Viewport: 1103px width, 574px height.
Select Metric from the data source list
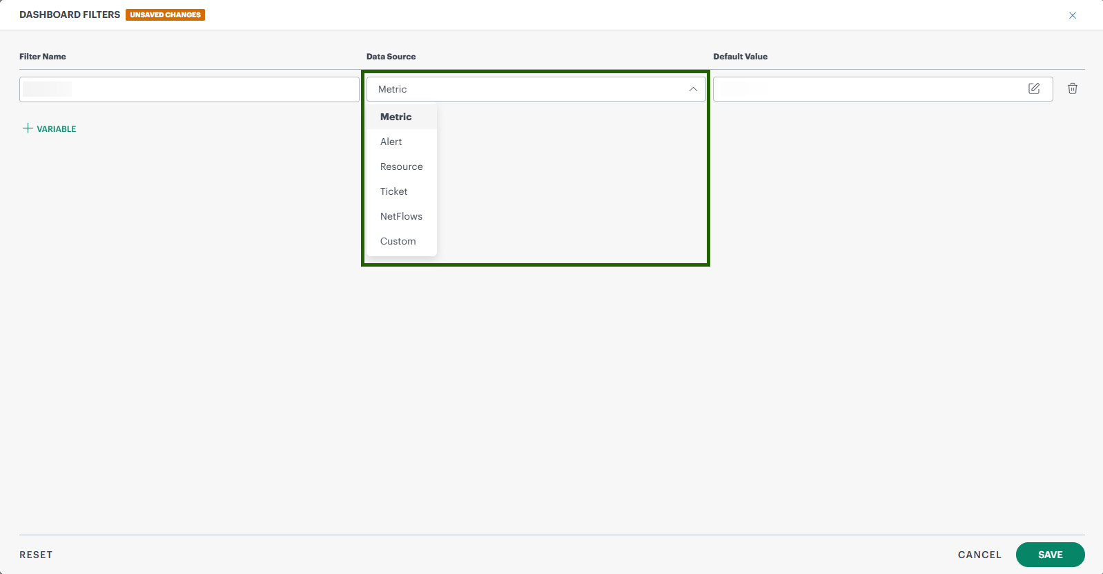(396, 117)
